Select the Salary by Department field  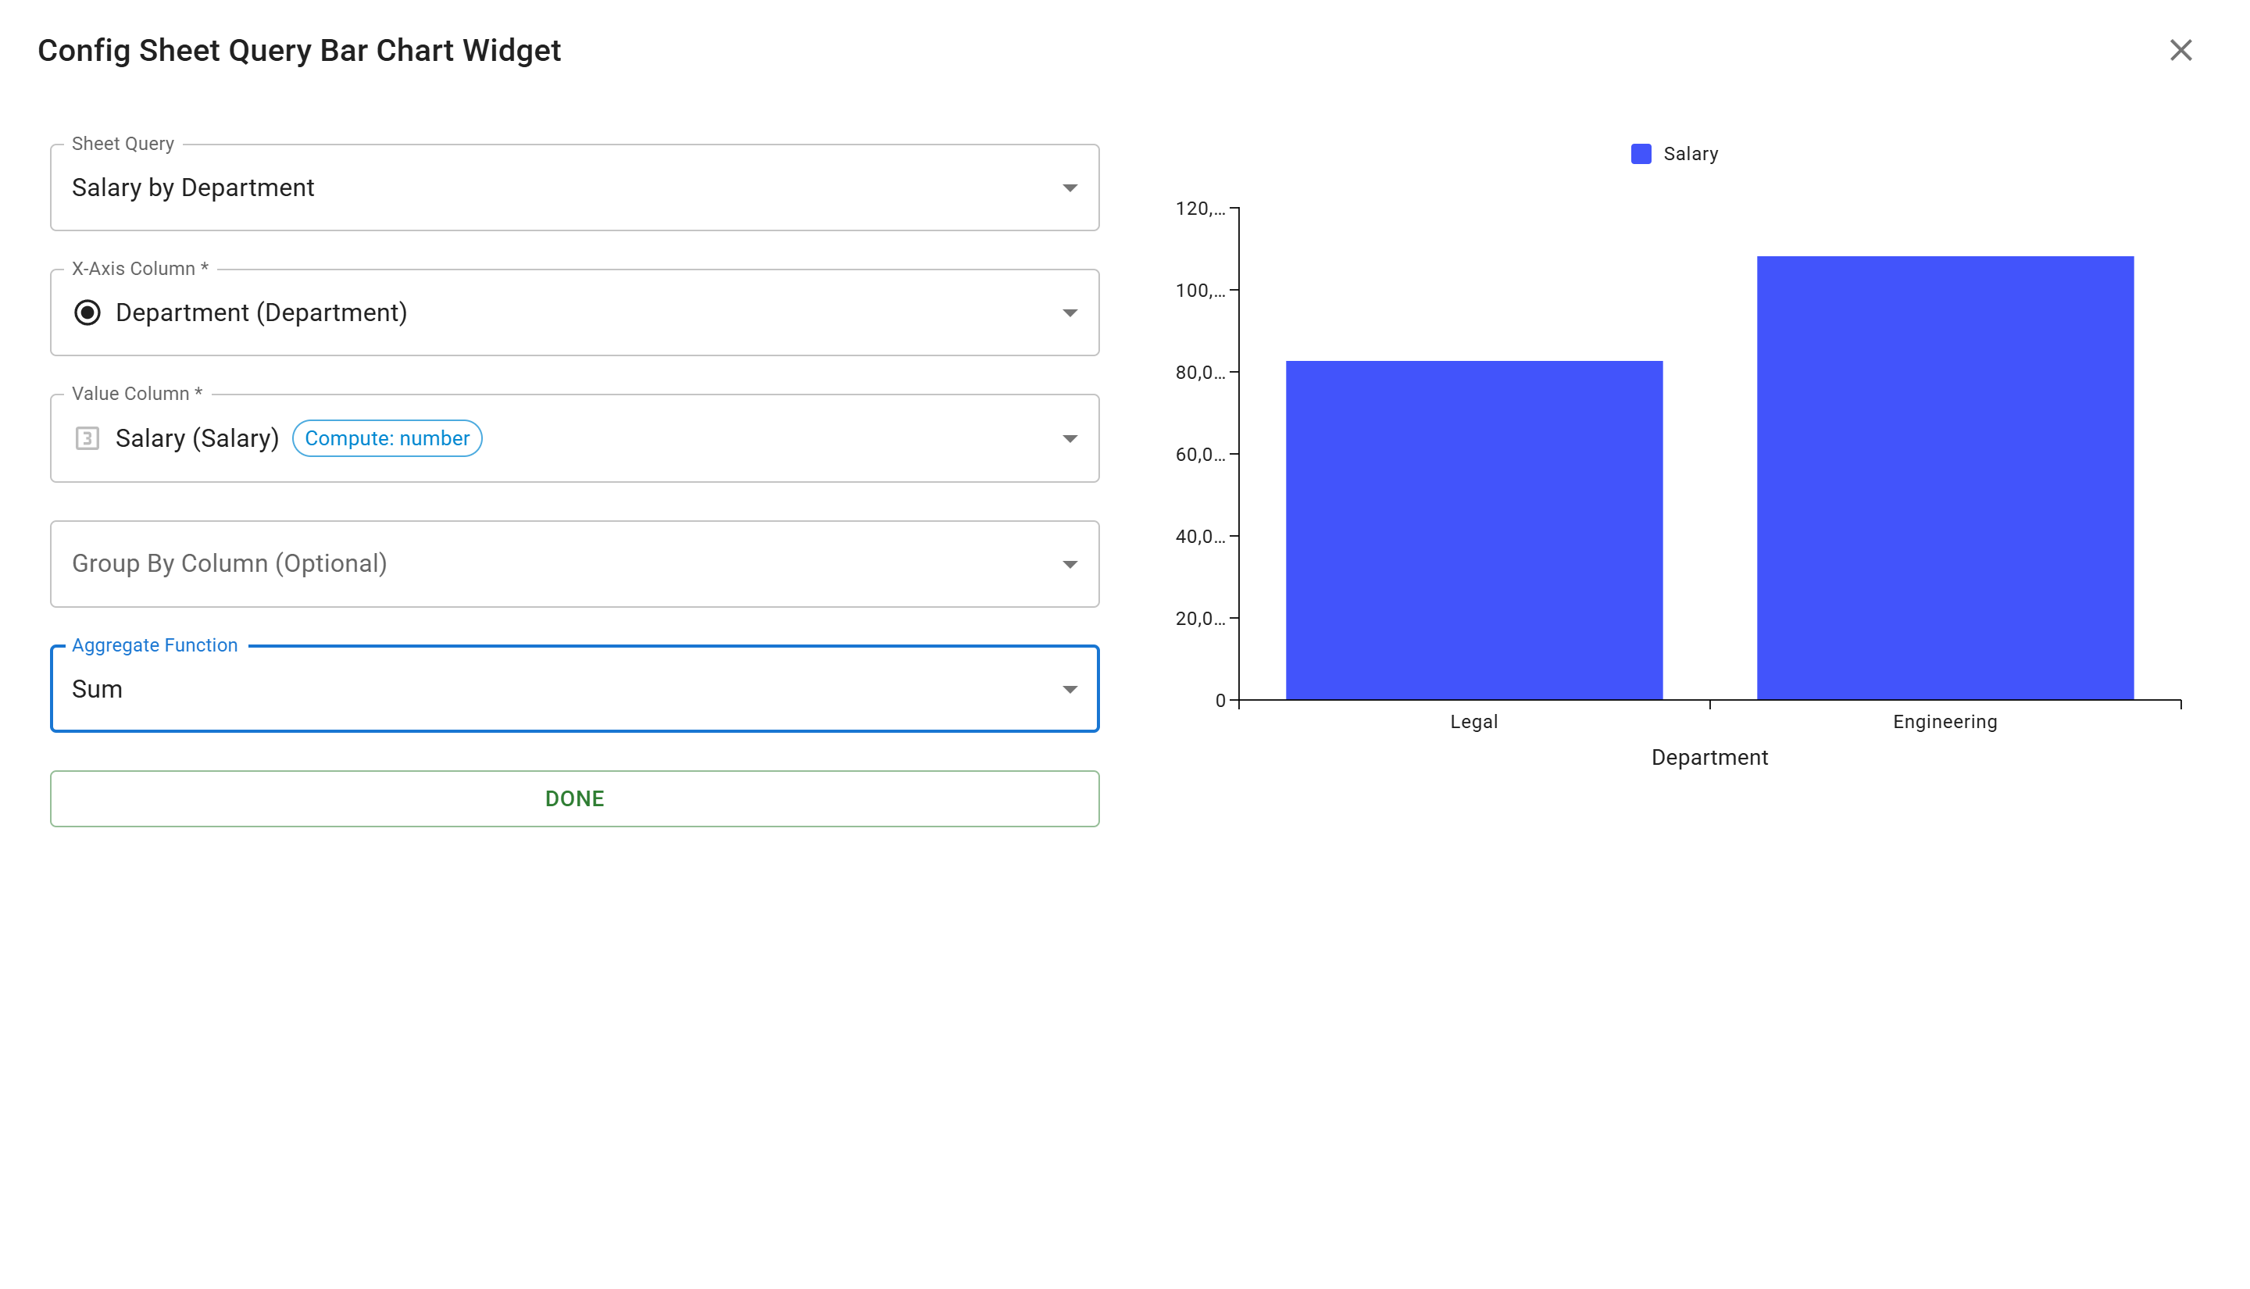click(x=193, y=187)
